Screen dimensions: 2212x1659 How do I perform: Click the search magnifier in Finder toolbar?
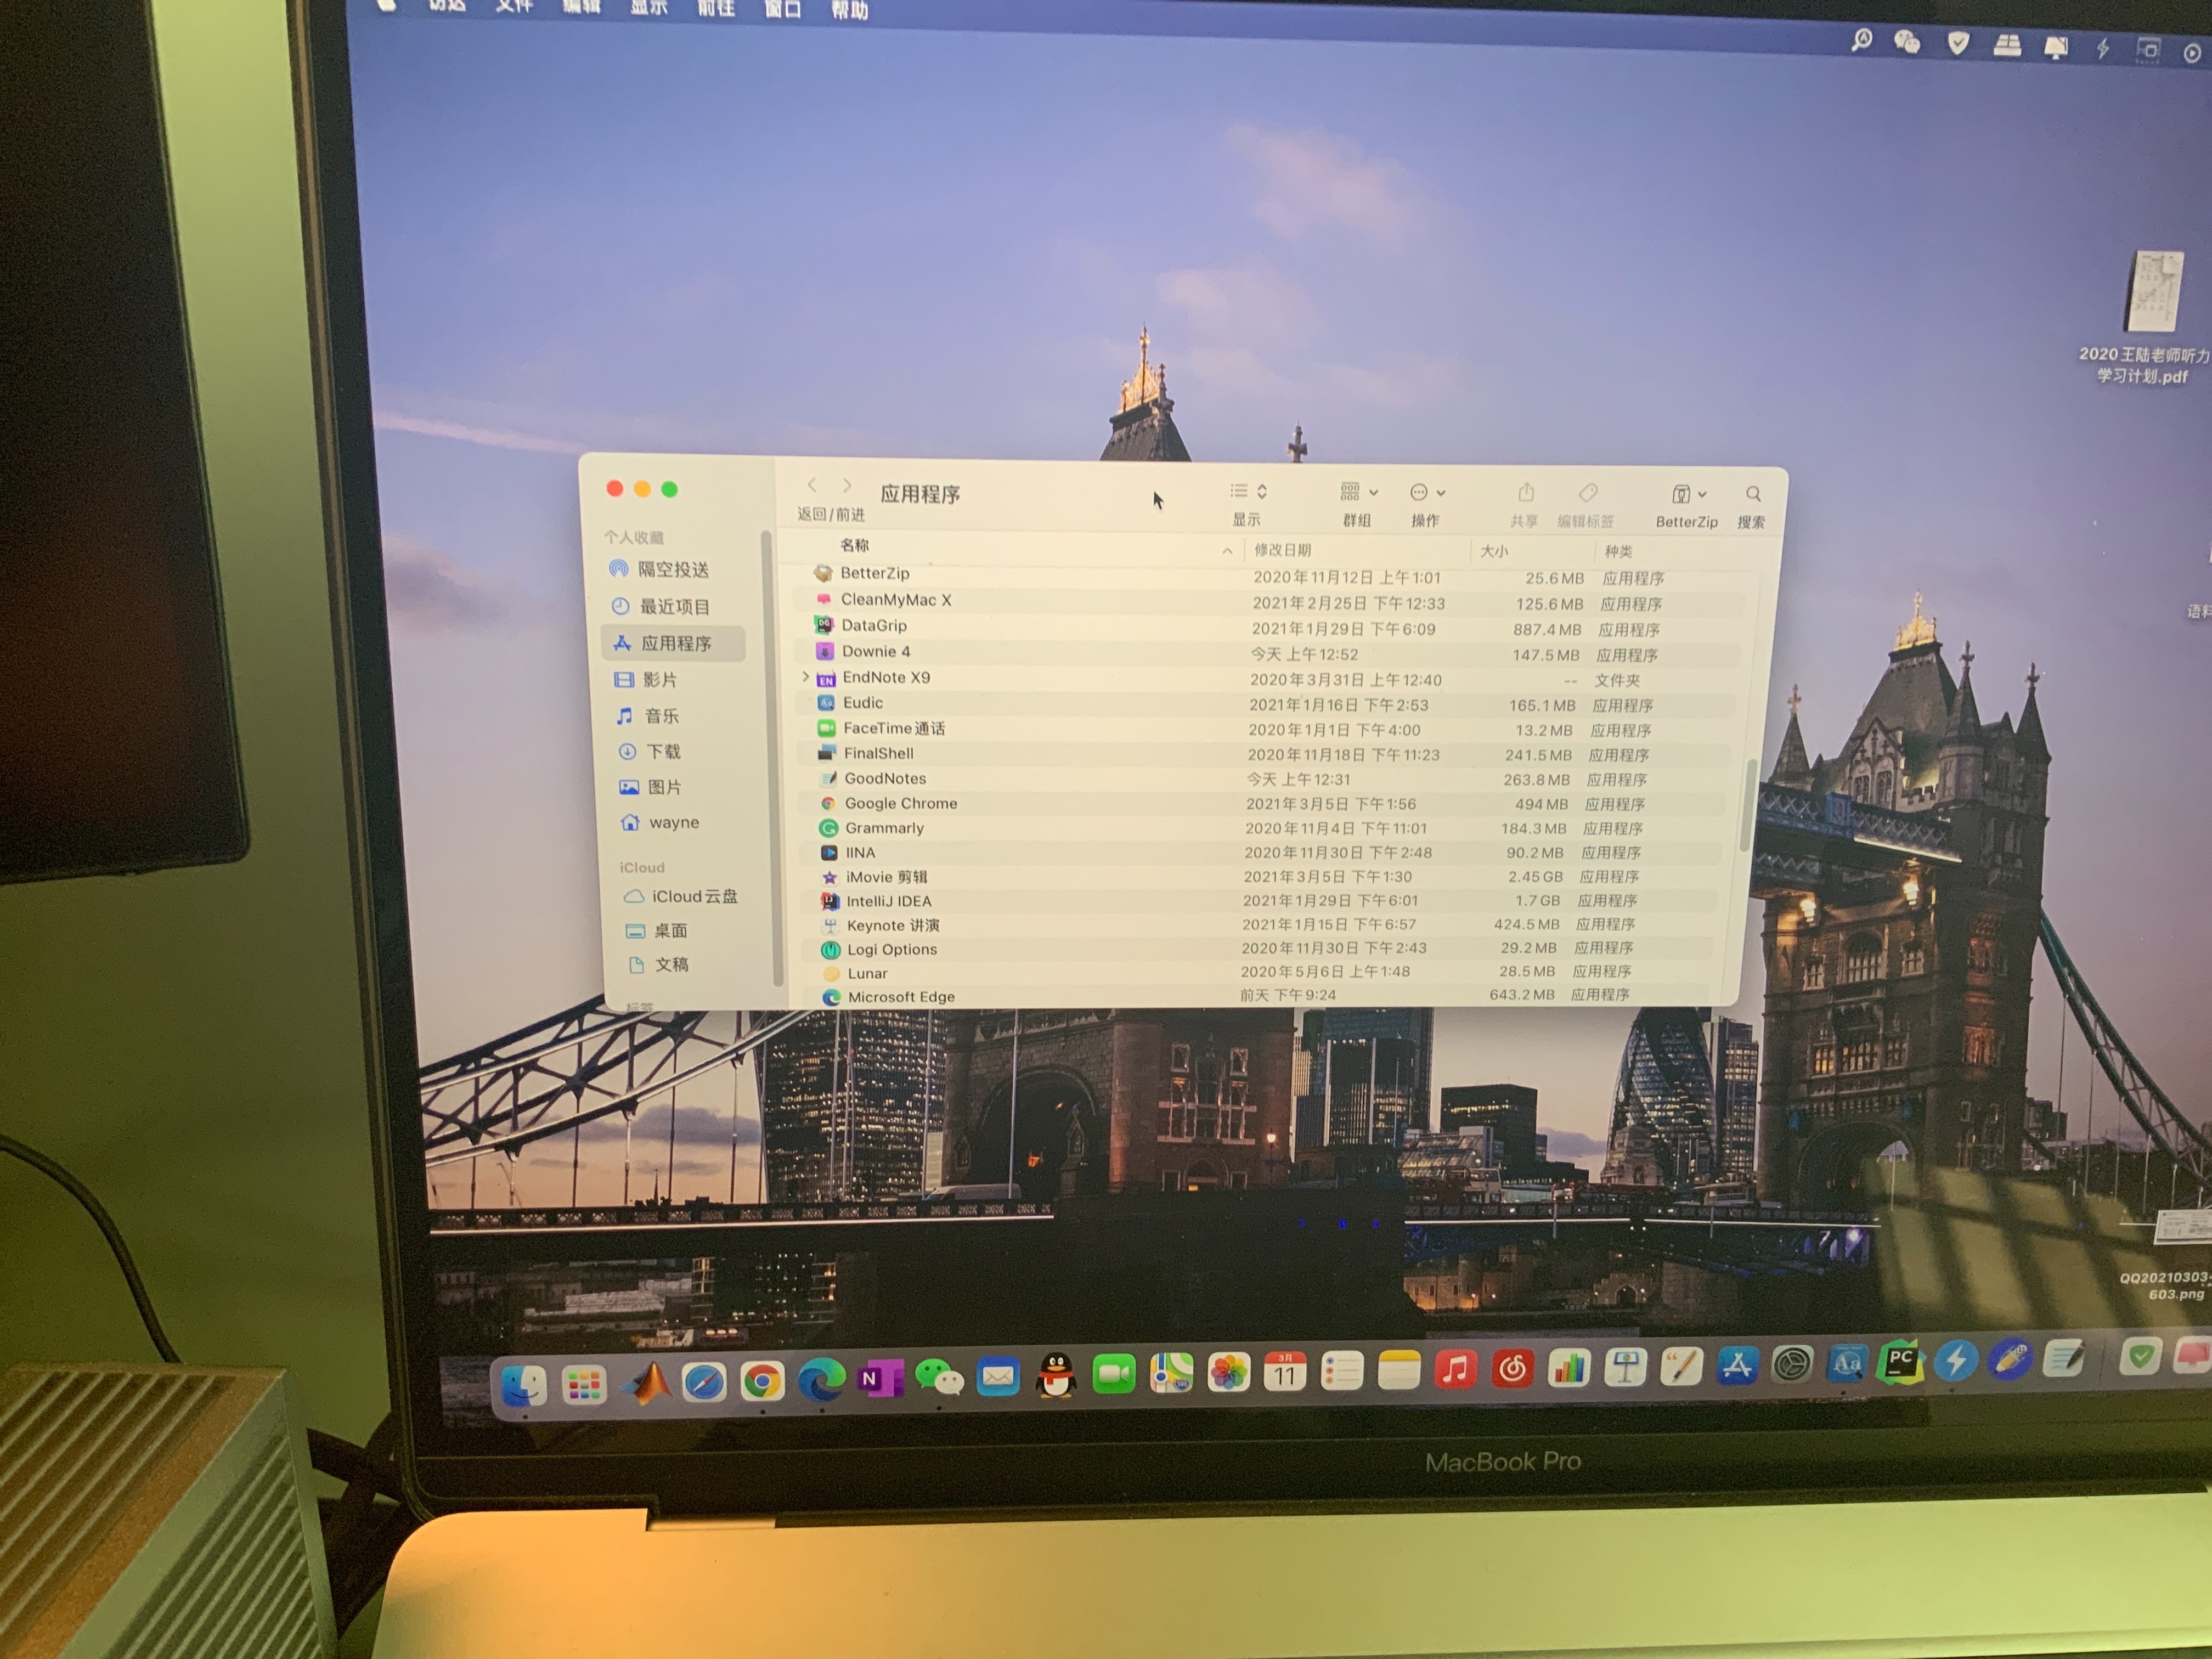click(x=1752, y=494)
